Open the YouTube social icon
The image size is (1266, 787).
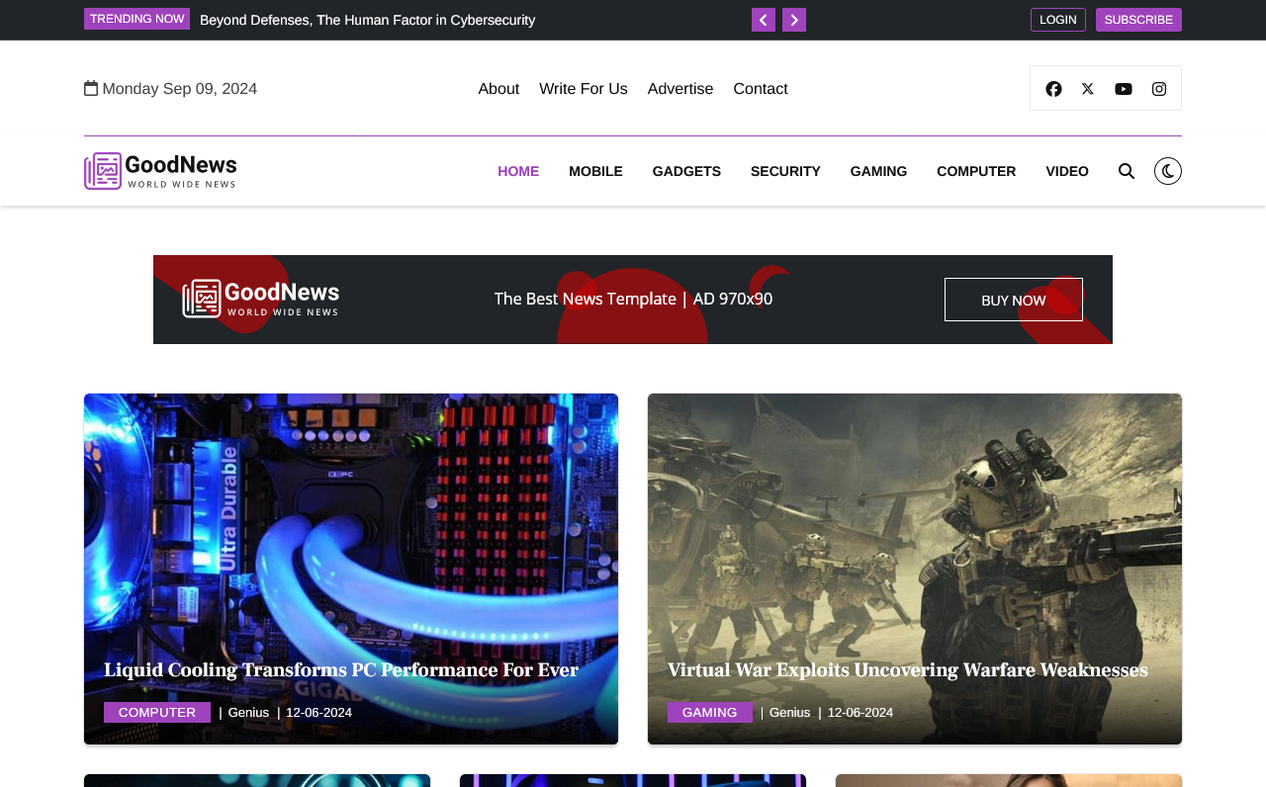[x=1124, y=89]
